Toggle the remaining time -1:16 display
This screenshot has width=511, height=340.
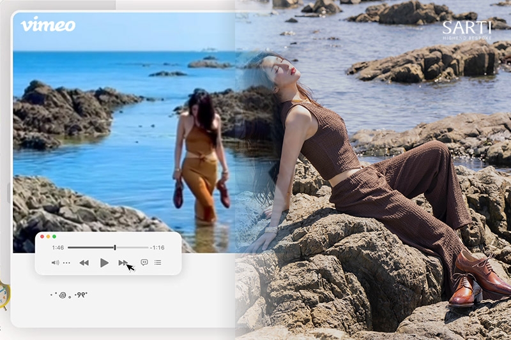158,248
